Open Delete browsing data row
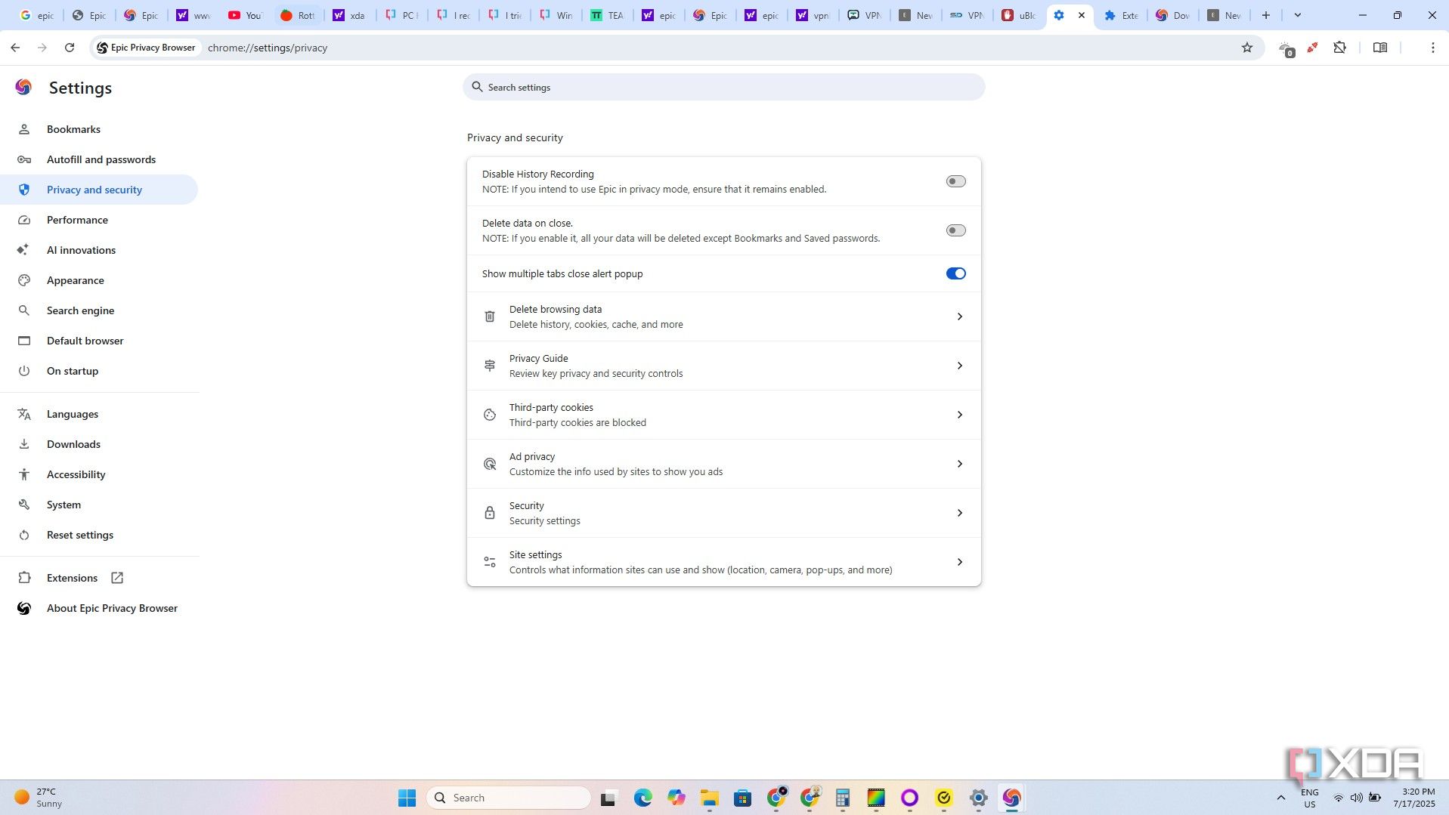The height and width of the screenshot is (815, 1449). click(724, 316)
